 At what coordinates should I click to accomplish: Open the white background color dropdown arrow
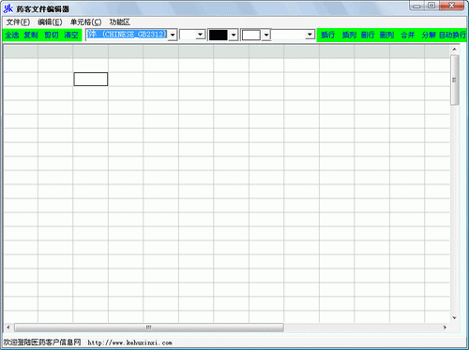pos(266,35)
